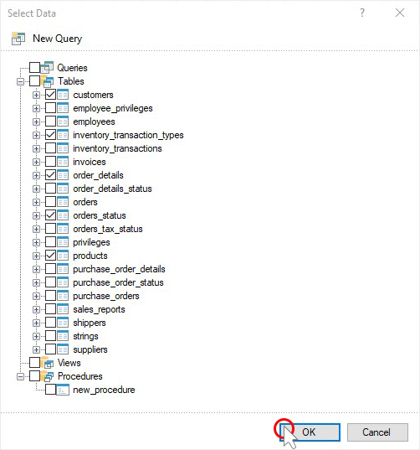
Task: Expand the suppliers table node
Action: pyautogui.click(x=36, y=349)
